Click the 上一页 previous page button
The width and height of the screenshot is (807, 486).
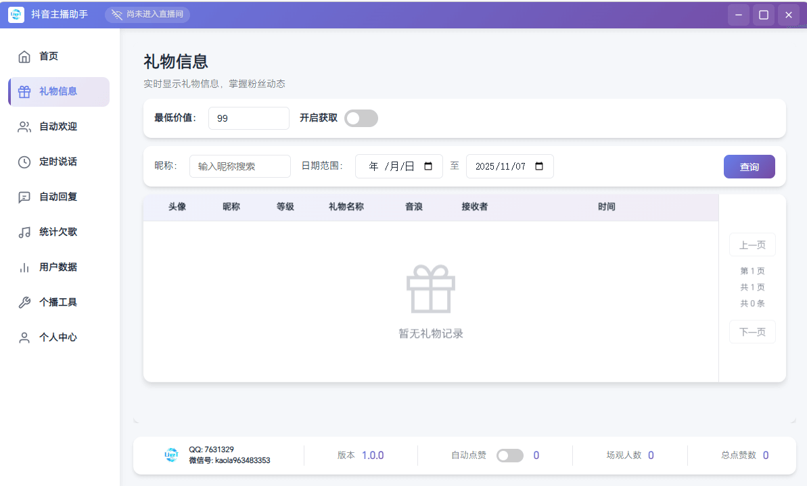coord(752,245)
